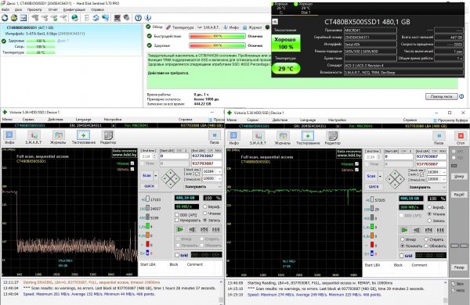Open Сервис menu in the left Victoria window
Image resolution: width=470 pixels, height=305 pixels.
28,119
